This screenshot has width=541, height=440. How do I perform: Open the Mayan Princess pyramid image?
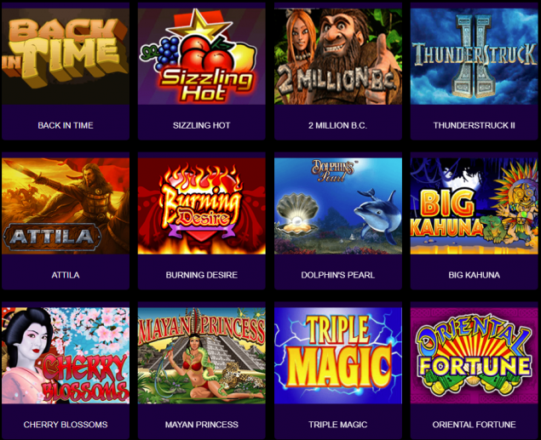(x=202, y=356)
